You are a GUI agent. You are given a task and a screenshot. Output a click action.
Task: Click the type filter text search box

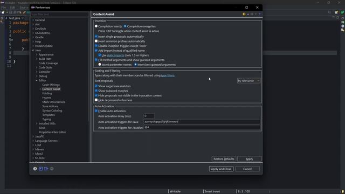60,15
